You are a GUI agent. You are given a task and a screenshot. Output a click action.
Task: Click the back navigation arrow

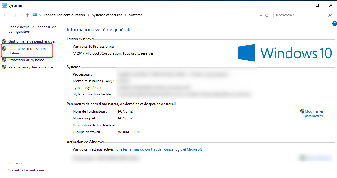click(6, 15)
